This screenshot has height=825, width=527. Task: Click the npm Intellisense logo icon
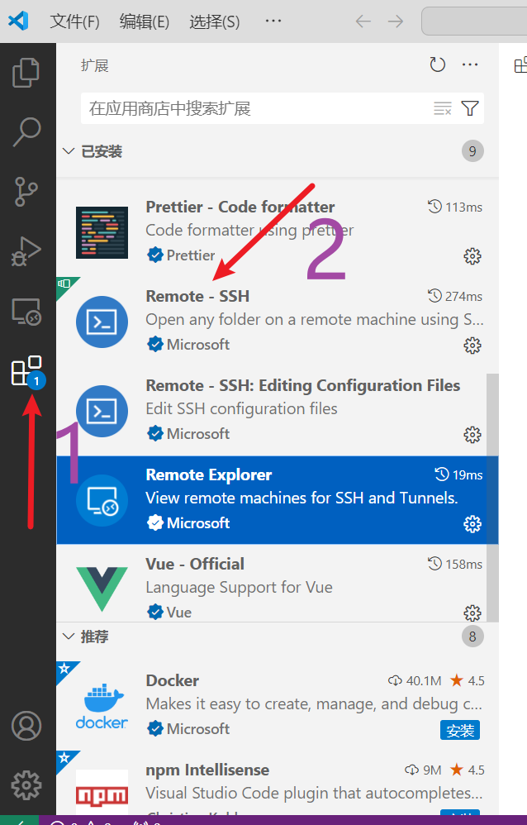[102, 794]
